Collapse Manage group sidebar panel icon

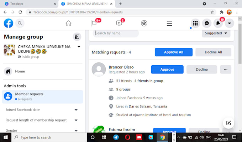pos(77,37)
